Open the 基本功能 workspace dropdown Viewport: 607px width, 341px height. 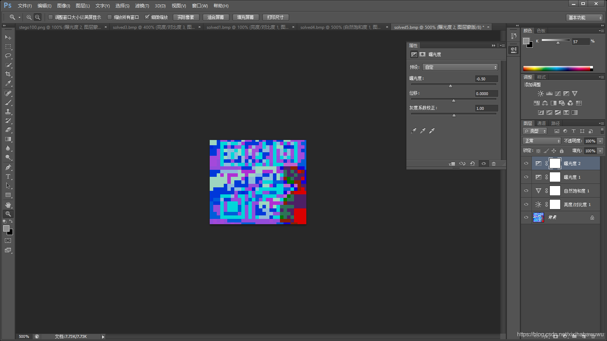(x=585, y=18)
